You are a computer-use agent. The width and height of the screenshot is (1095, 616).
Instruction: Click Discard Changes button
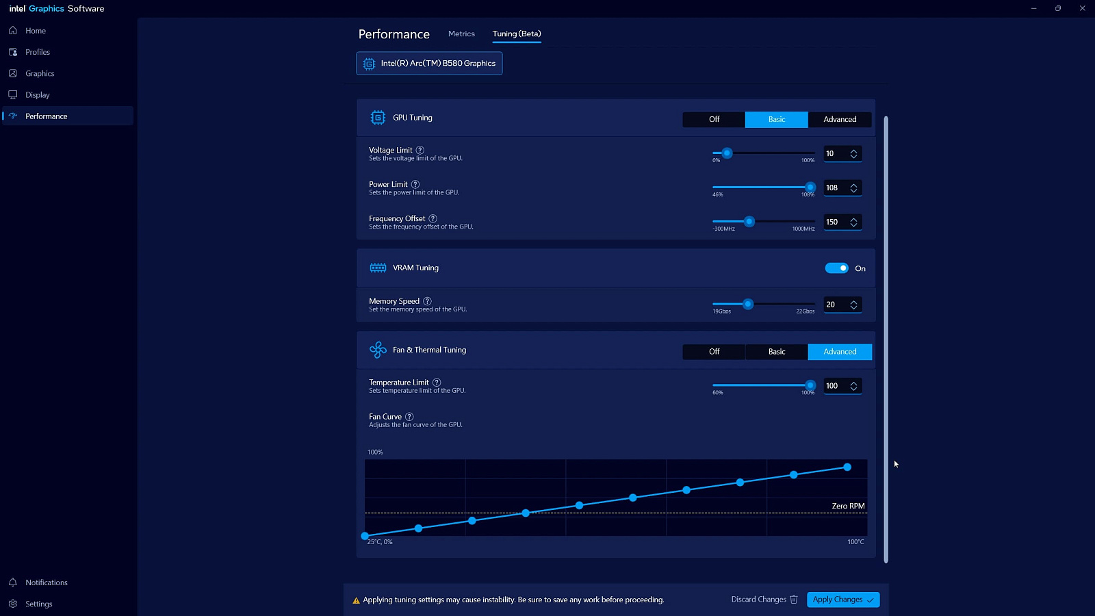(x=764, y=600)
